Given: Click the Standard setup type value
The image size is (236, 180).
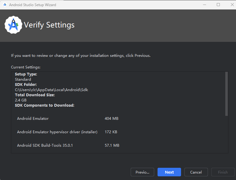Looking at the screenshot, I should pyautogui.click(x=23, y=79).
